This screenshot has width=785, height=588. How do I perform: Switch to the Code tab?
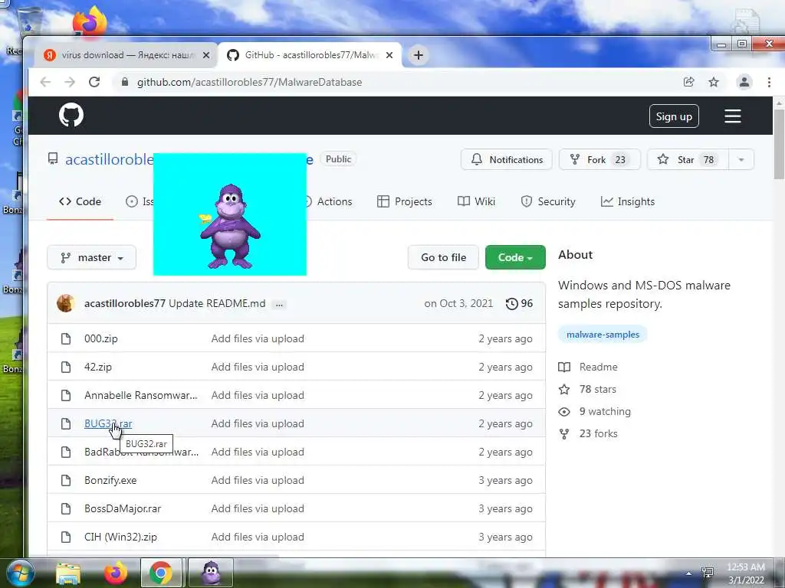[80, 201]
